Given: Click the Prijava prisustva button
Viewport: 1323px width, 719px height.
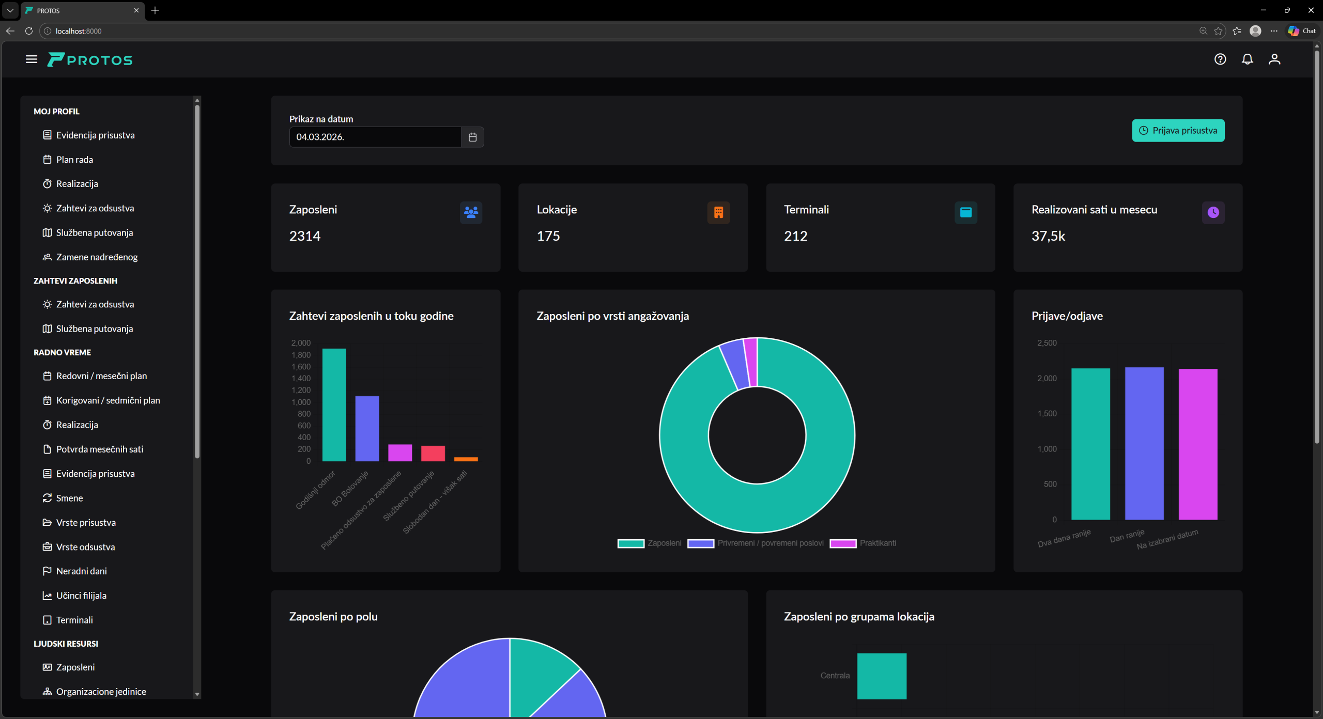Looking at the screenshot, I should pos(1178,131).
